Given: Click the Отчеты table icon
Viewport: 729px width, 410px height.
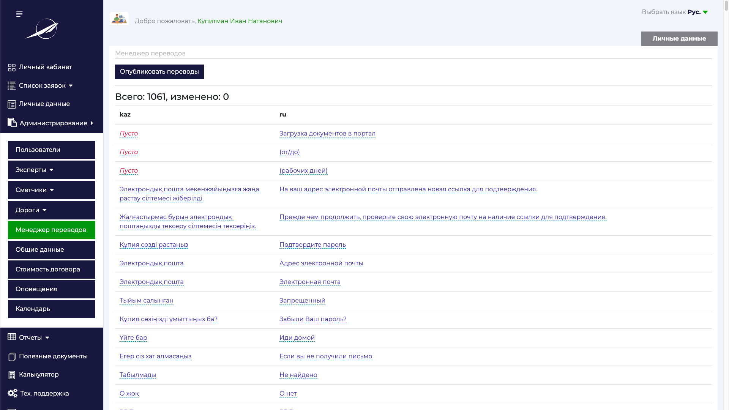Looking at the screenshot, I should point(12,337).
